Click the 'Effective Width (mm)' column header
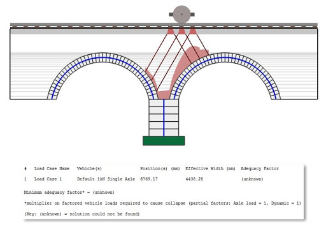Image resolution: width=326 pixels, height=232 pixels. [x=210, y=169]
